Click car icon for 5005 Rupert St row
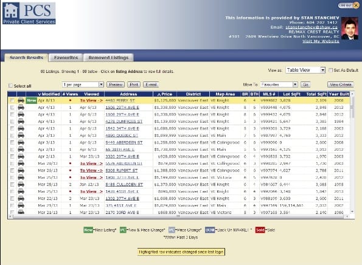 (21, 170)
